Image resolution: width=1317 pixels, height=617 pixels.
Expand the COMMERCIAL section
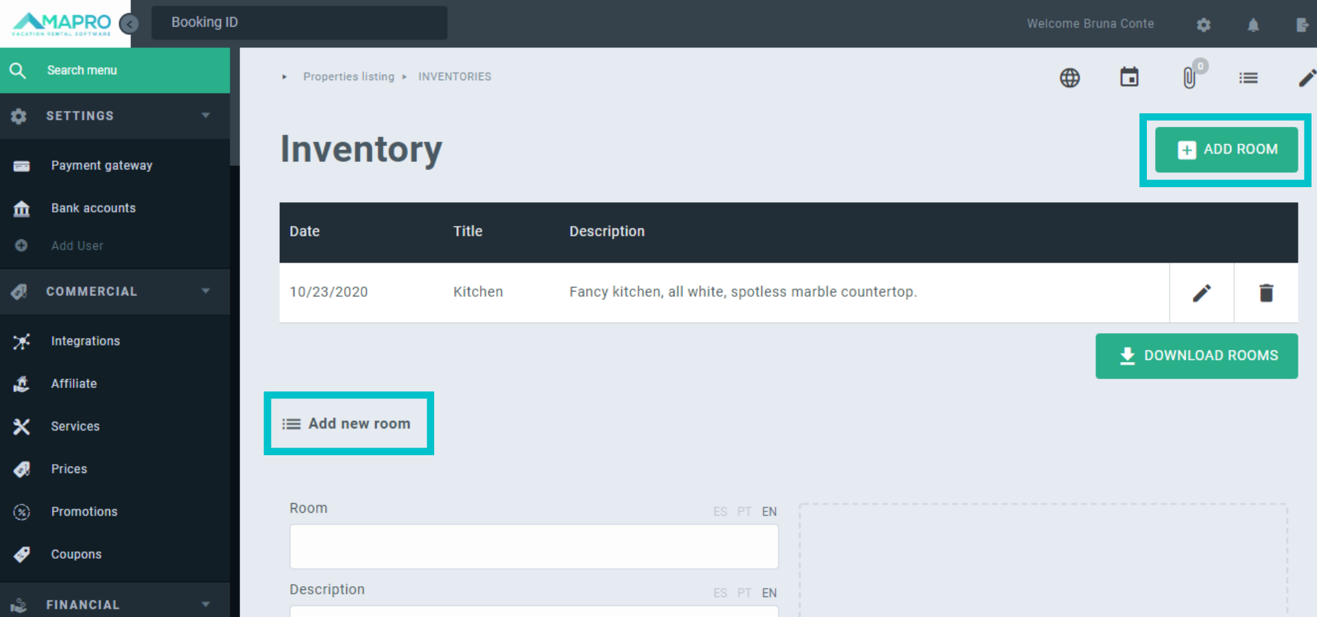205,291
